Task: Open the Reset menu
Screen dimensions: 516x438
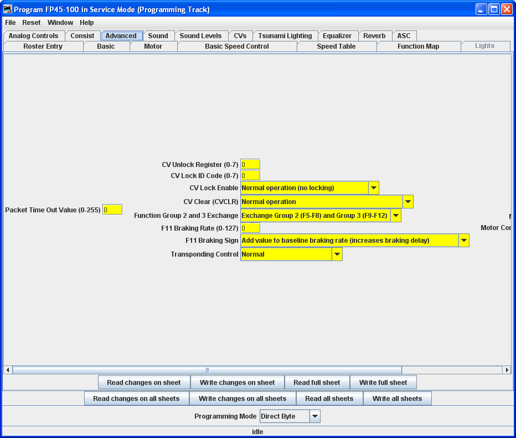Action: 32,23
